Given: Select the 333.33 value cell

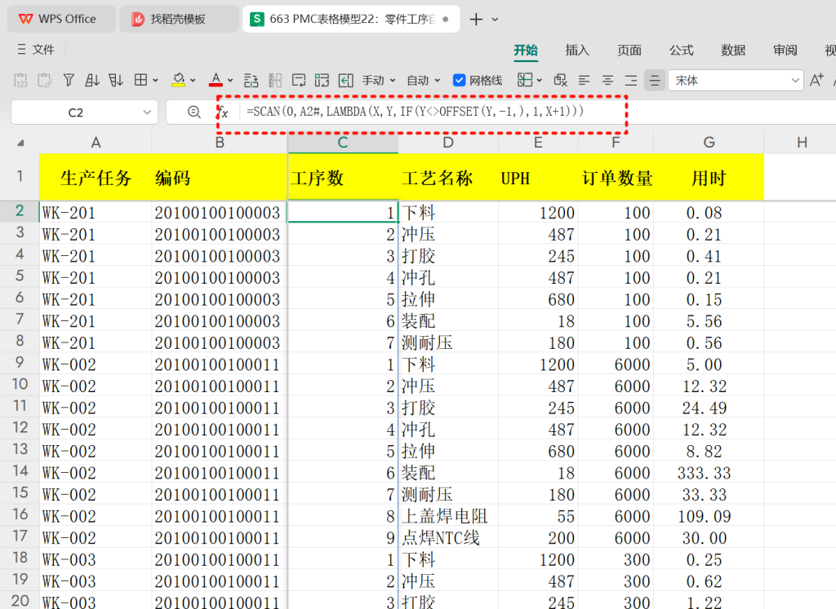Looking at the screenshot, I should pyautogui.click(x=709, y=473).
